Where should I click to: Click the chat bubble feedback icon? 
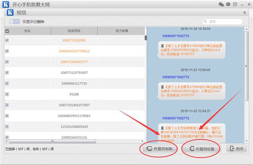point(228,4)
